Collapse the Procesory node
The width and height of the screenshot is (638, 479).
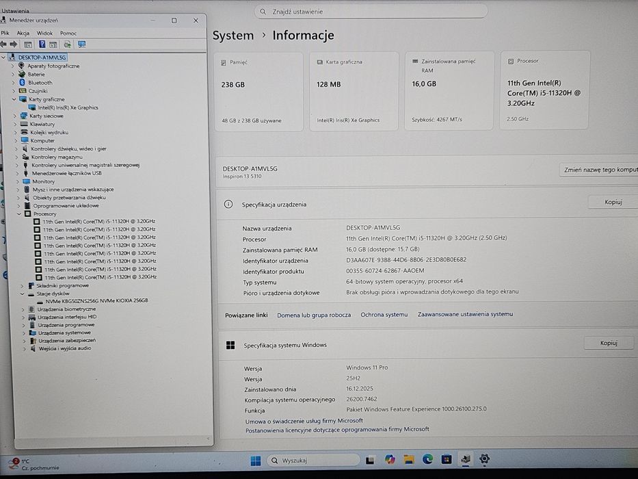[x=19, y=213]
